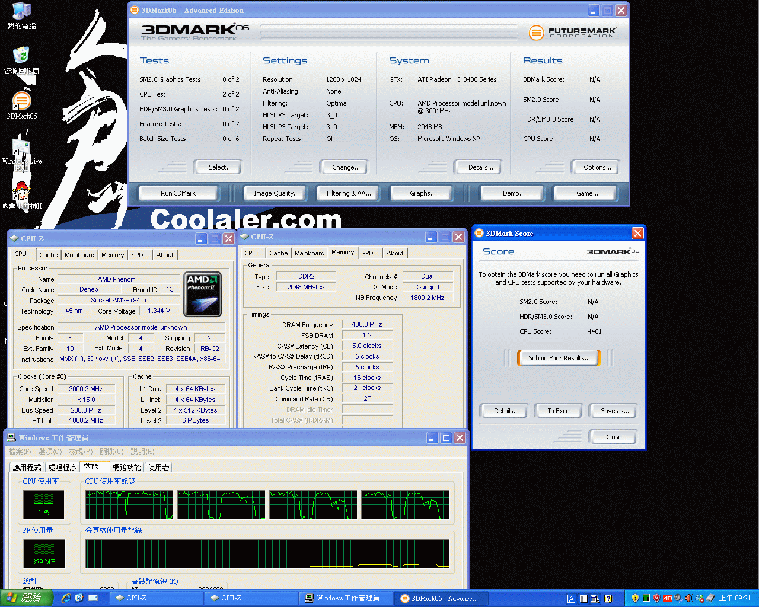Open the Recycle Bin (資源回收筒) desktop icon
The width and height of the screenshot is (759, 607).
(x=21, y=60)
